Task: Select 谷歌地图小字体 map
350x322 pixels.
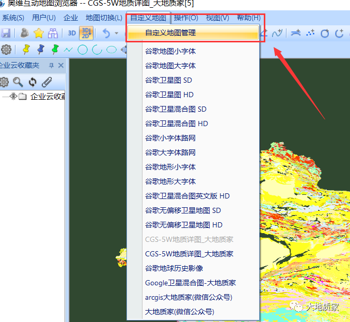Action: [193, 51]
